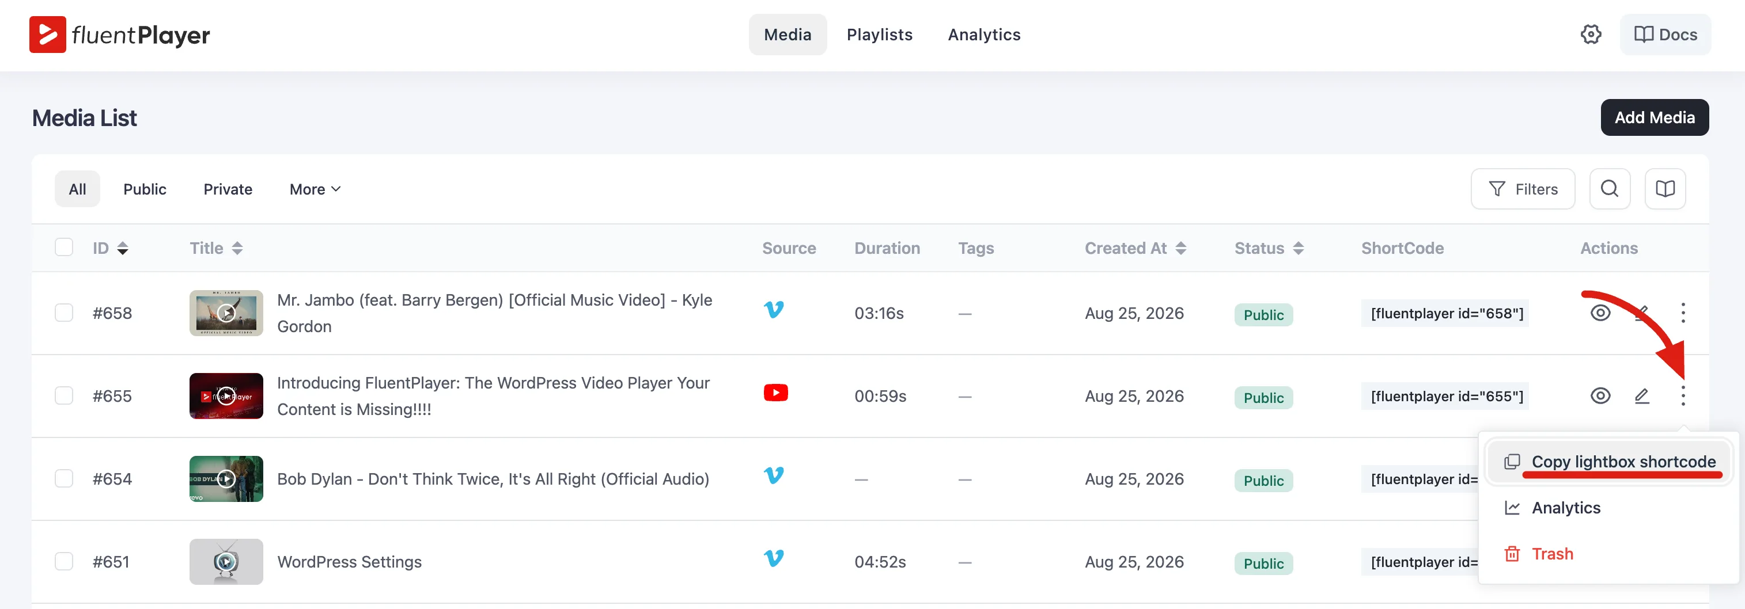Open the three-dot actions menu for #658

point(1683,313)
